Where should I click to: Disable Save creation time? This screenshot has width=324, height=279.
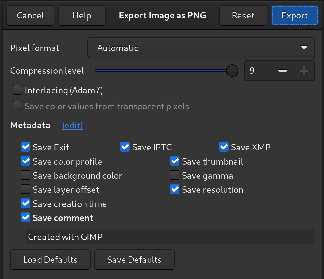coord(25,203)
